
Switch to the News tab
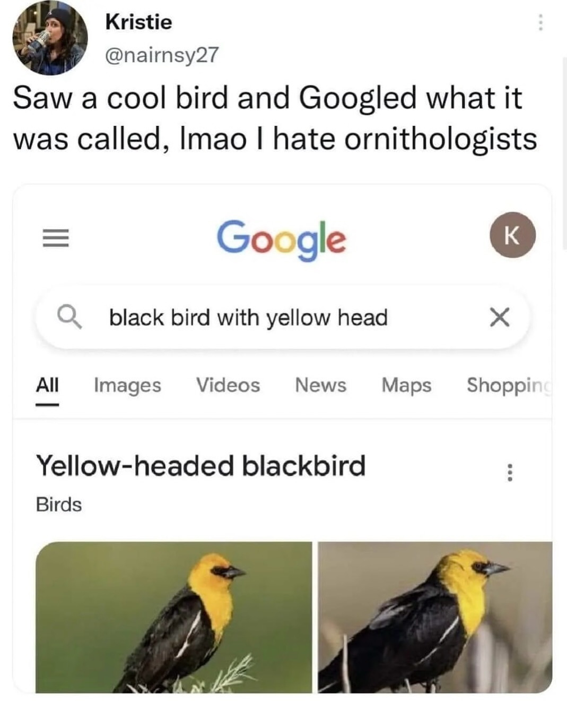click(320, 385)
